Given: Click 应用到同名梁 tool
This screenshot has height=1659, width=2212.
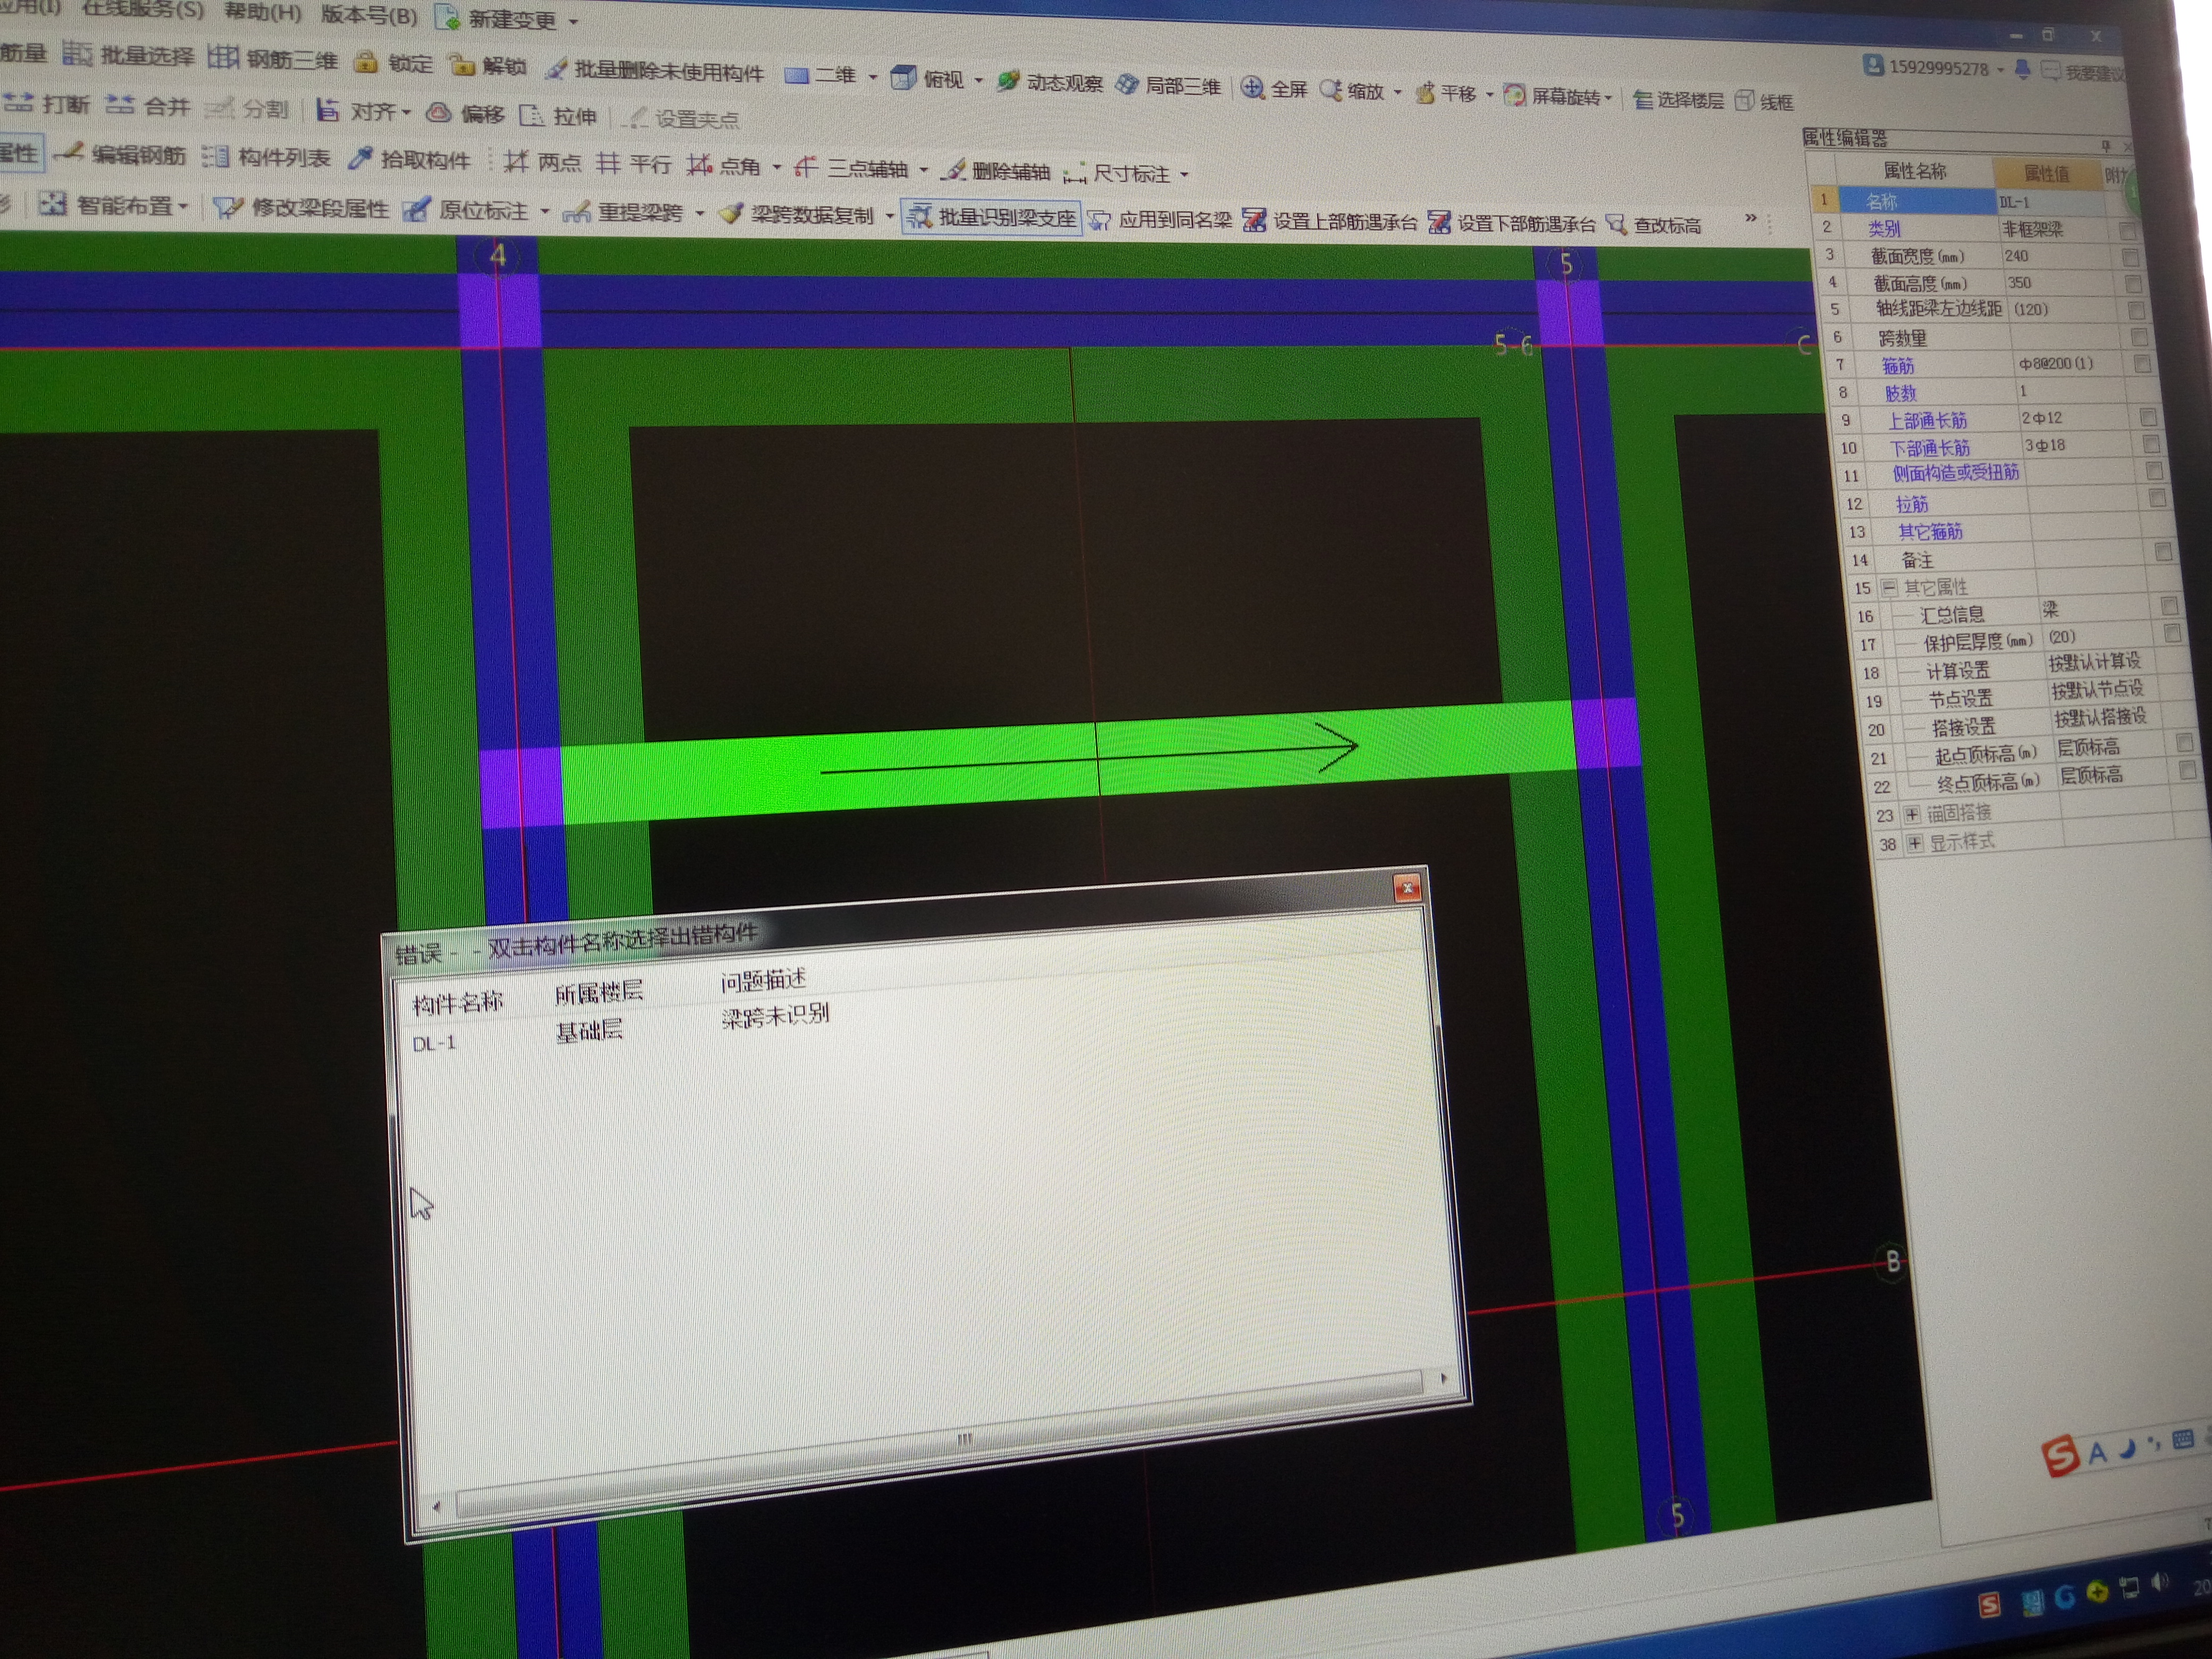Looking at the screenshot, I should [x=1160, y=220].
